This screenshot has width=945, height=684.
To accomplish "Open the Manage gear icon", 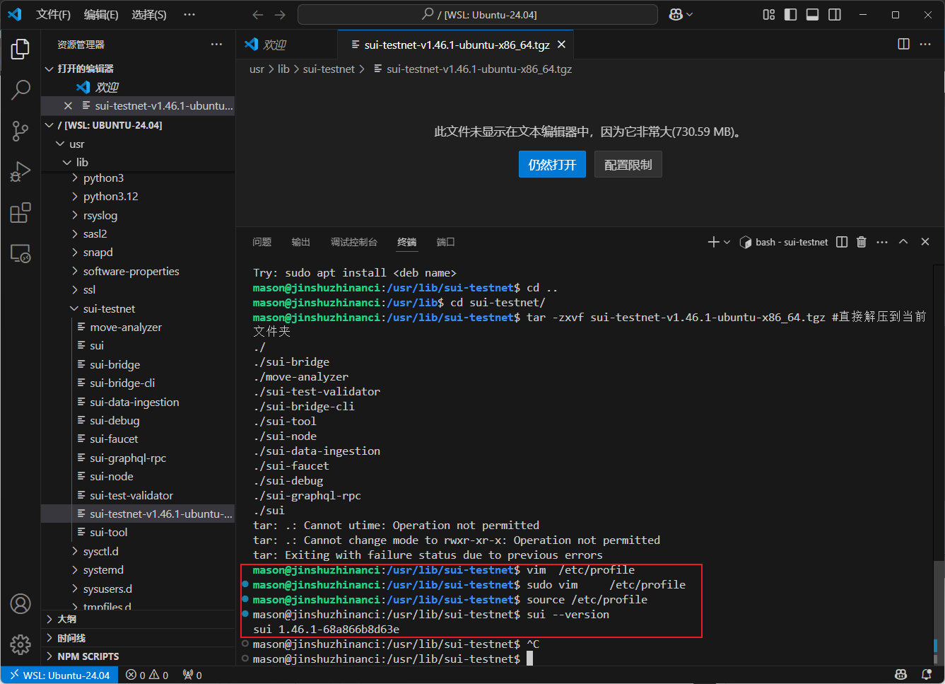I will click(x=20, y=644).
